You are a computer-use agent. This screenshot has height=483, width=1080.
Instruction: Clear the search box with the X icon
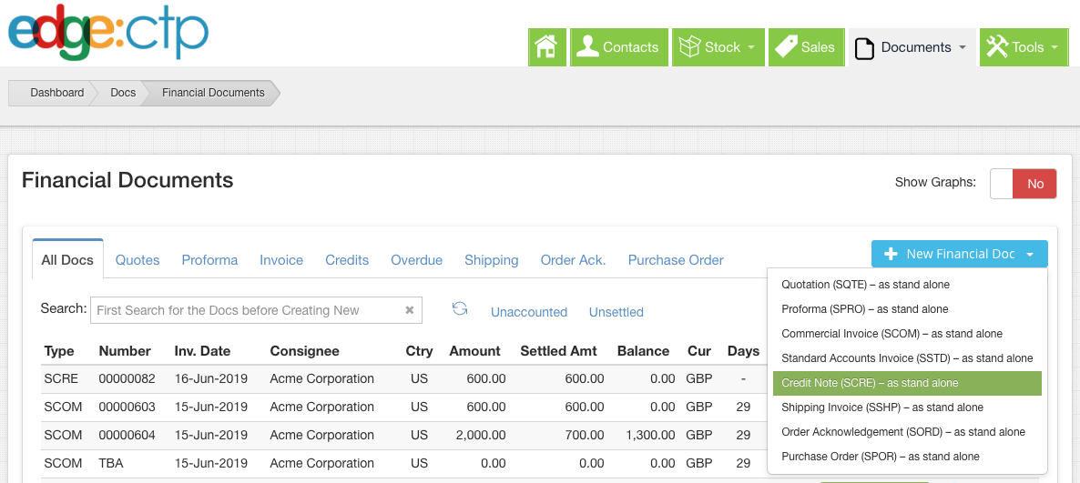tap(409, 310)
